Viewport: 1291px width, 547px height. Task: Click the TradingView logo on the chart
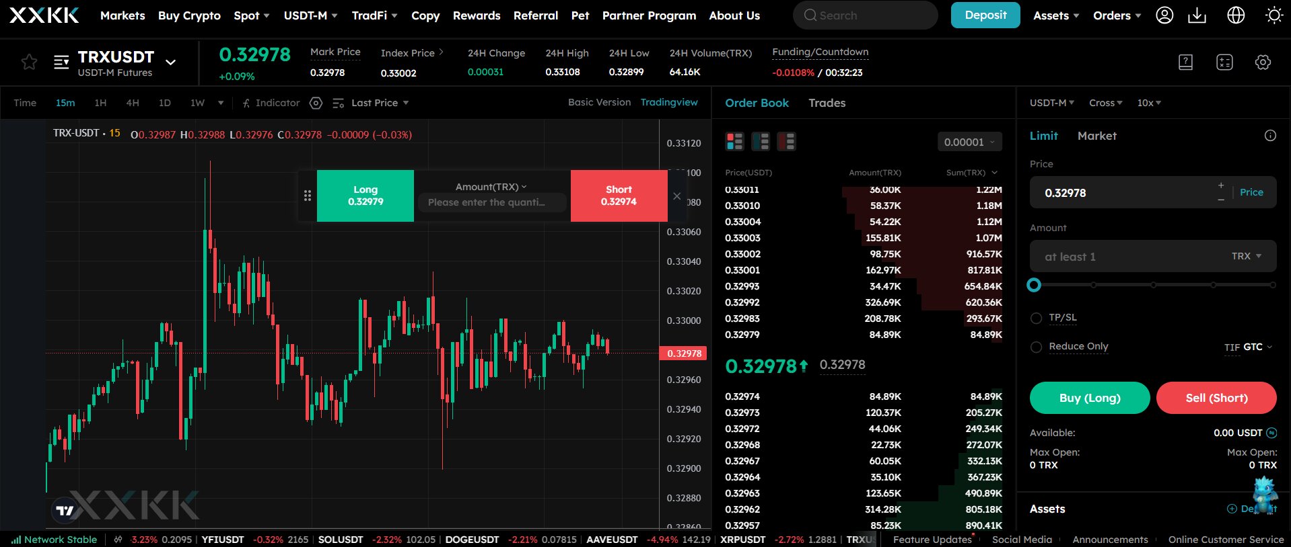(65, 511)
